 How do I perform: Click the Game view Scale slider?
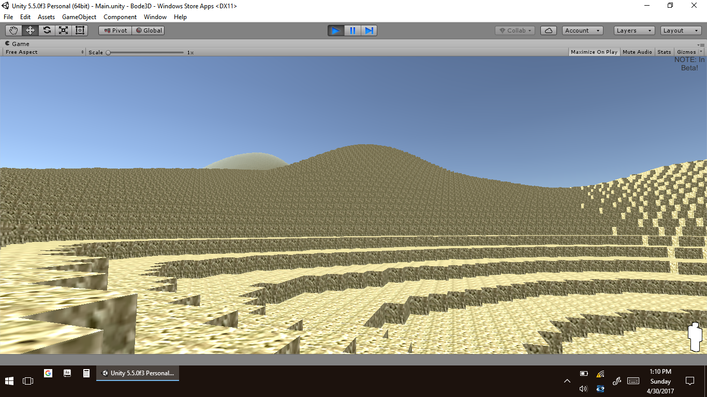pyautogui.click(x=145, y=52)
